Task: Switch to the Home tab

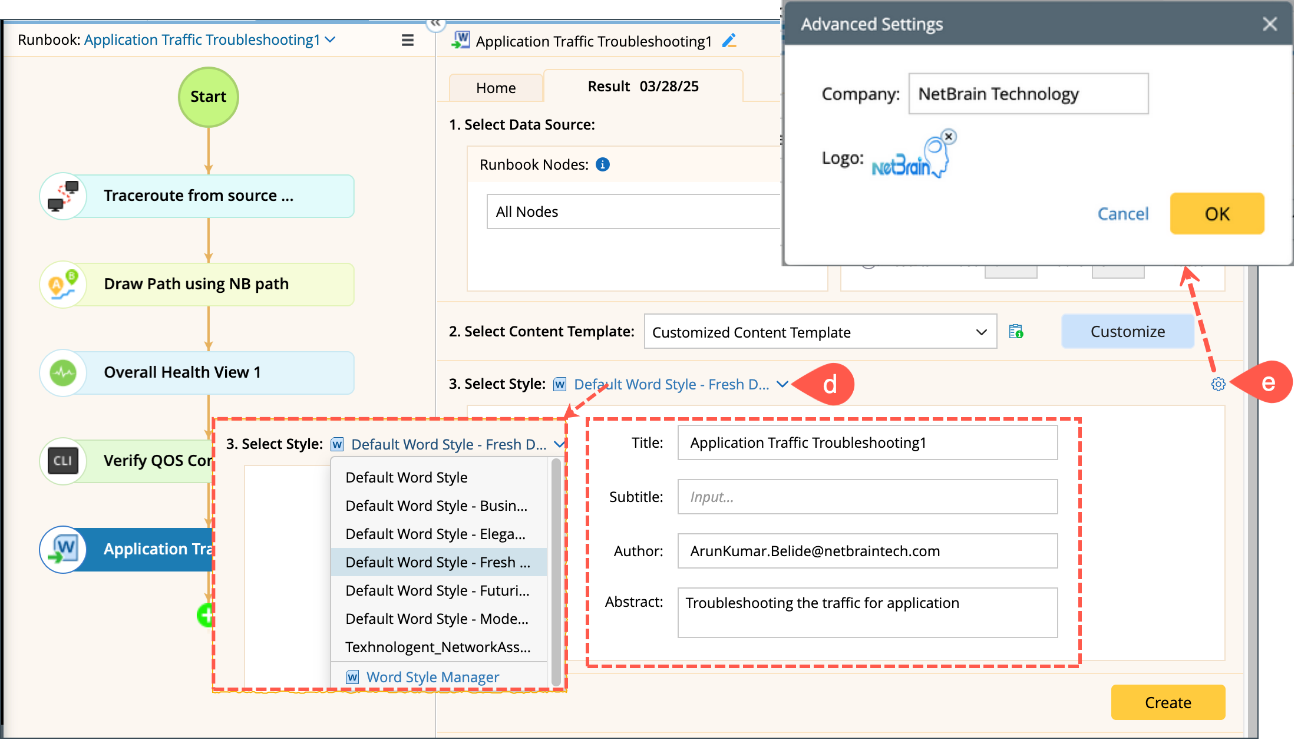Action: click(496, 88)
